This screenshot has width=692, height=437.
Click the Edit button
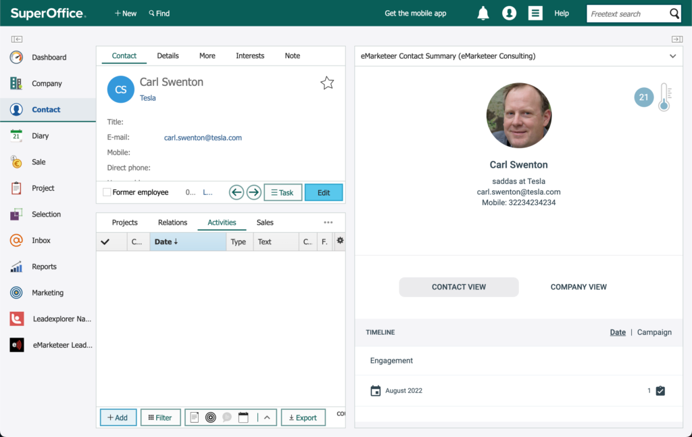click(324, 192)
